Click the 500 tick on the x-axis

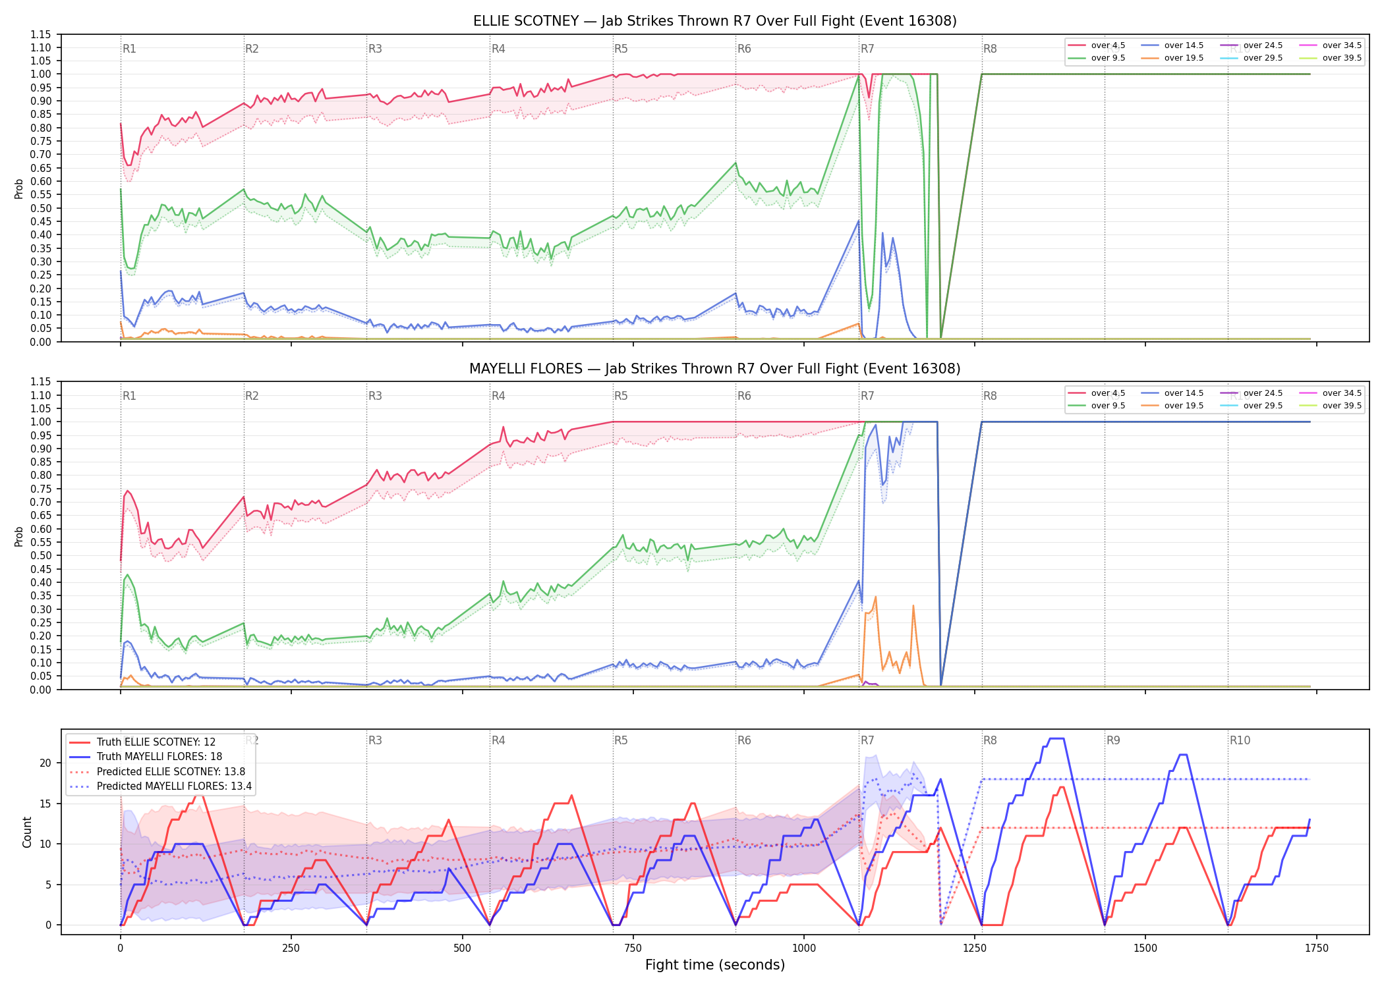click(462, 948)
